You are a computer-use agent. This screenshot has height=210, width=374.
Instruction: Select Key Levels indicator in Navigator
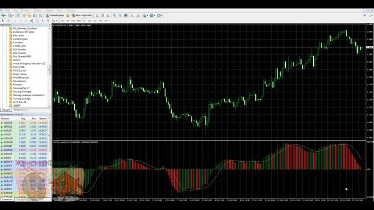point(18,35)
